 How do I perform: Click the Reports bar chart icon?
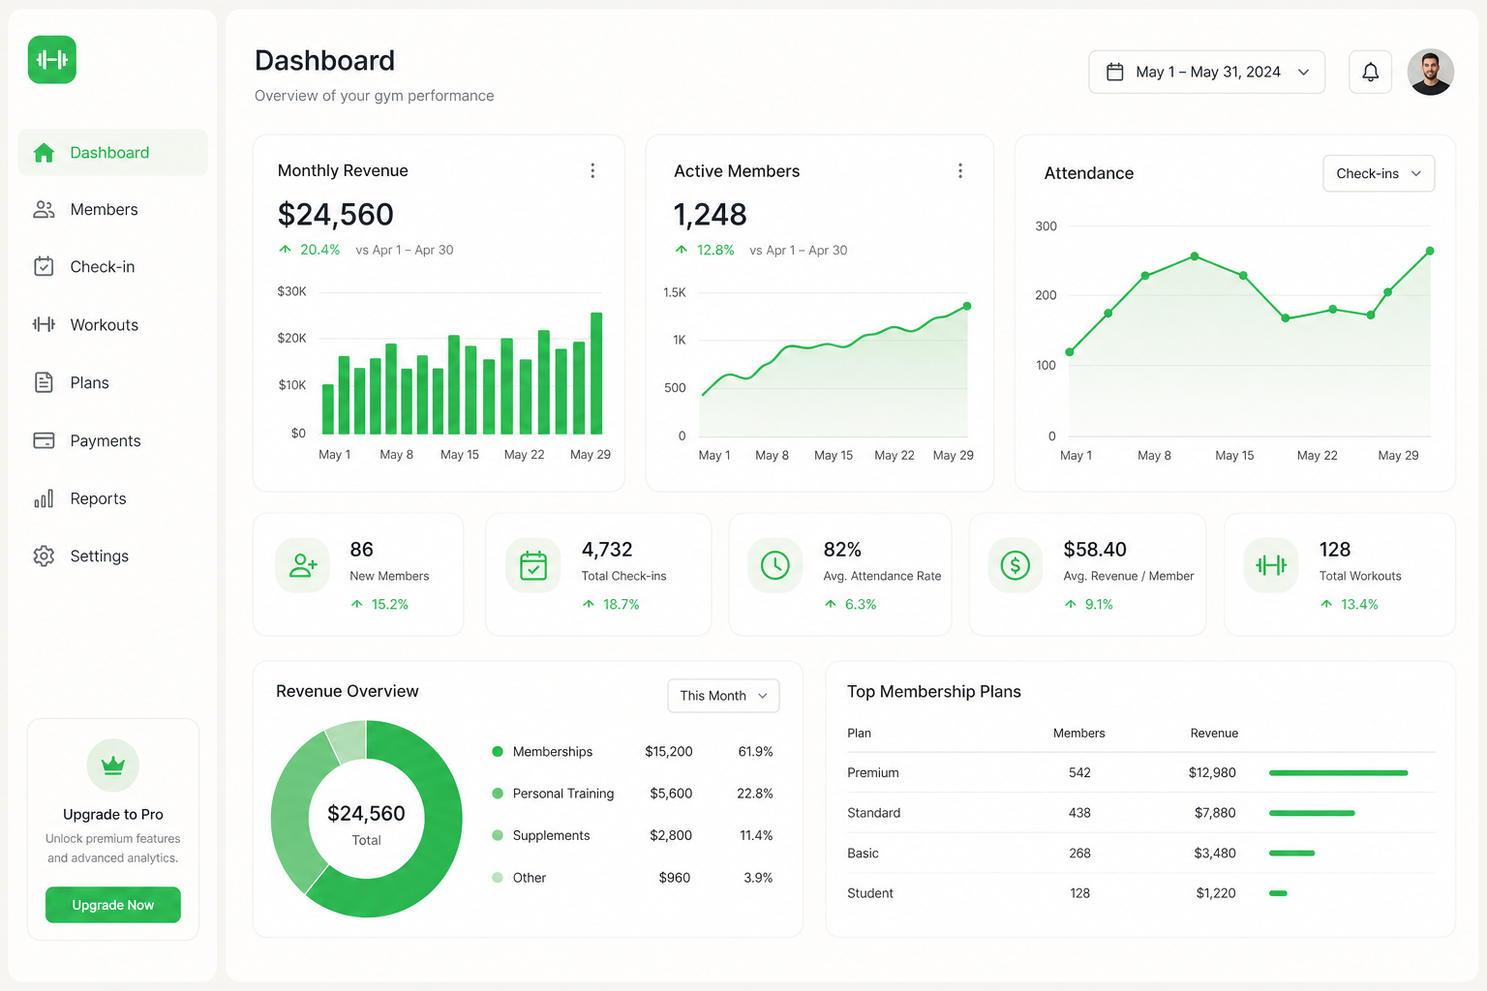[x=44, y=498]
